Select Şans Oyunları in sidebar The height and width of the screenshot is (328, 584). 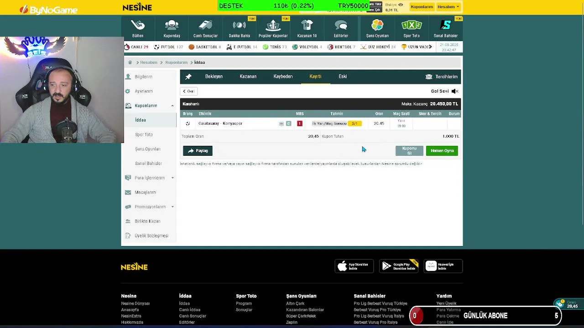click(149, 149)
